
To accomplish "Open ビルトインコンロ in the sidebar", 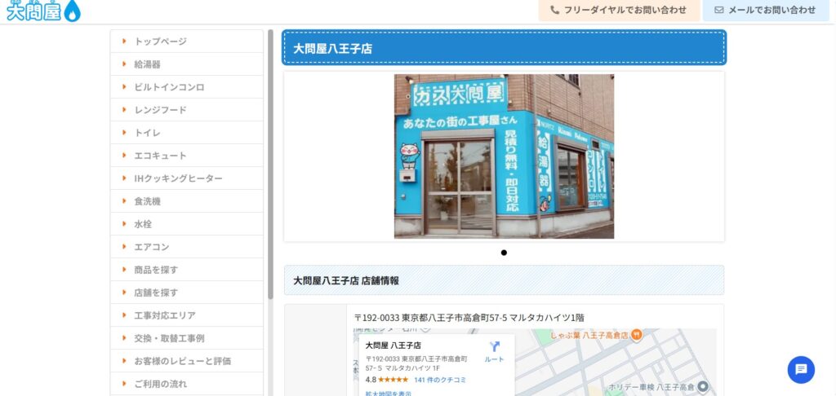I will pyautogui.click(x=169, y=86).
